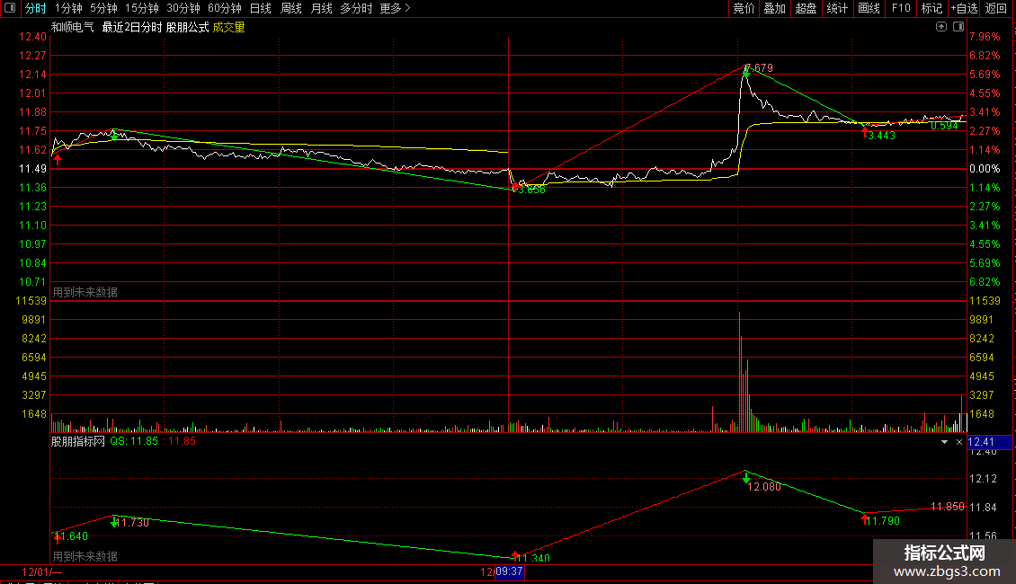Select the 分时 tab

pyautogui.click(x=36, y=8)
